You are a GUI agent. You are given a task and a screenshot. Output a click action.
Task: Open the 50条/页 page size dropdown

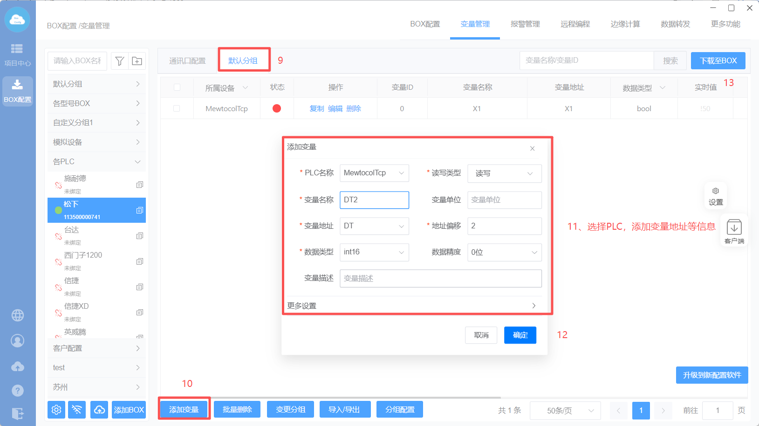565,411
